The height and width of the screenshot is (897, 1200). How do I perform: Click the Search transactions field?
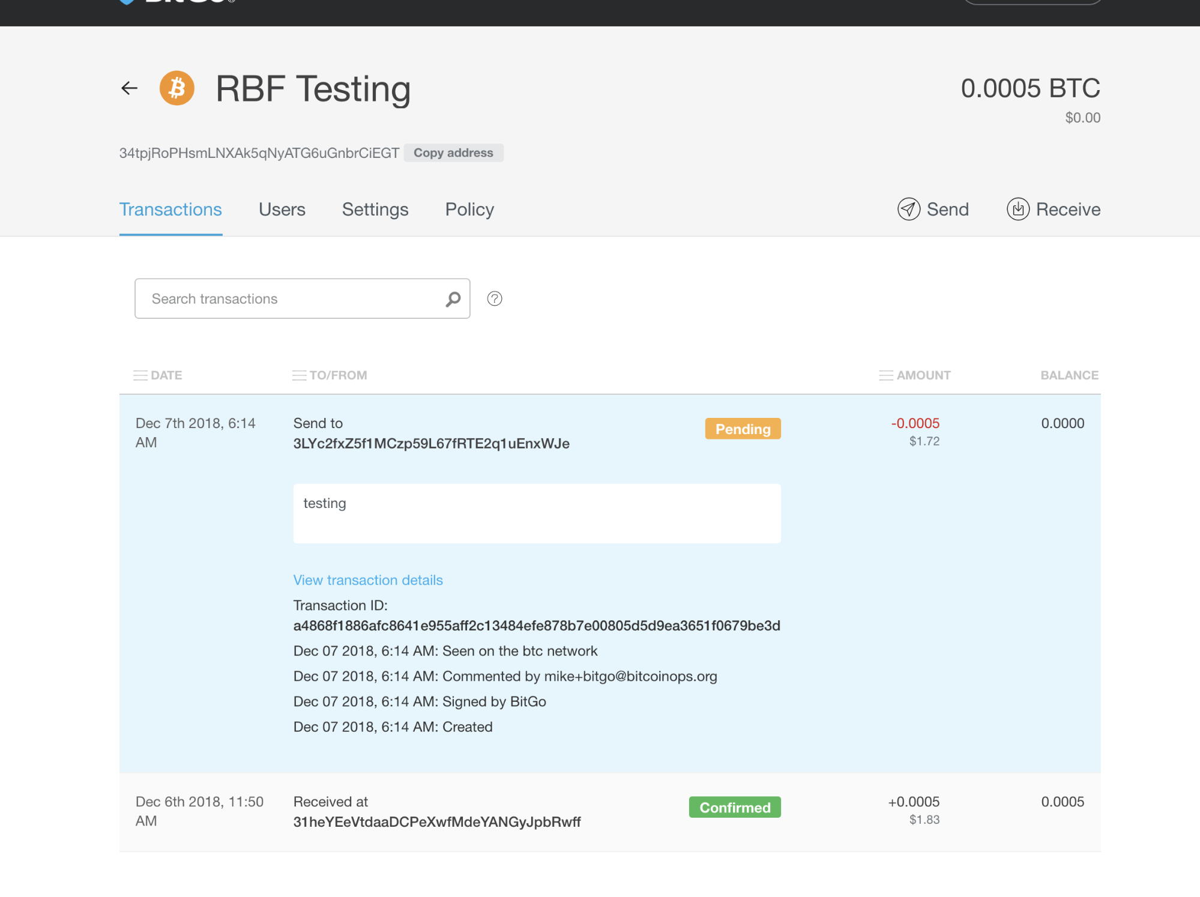point(303,298)
